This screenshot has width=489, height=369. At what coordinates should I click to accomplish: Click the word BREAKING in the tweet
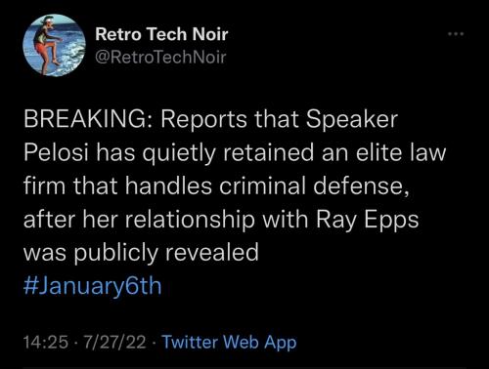click(85, 119)
